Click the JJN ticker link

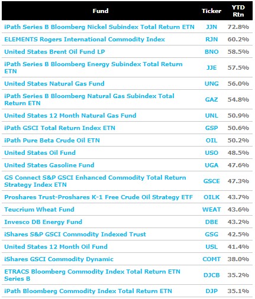211,27
